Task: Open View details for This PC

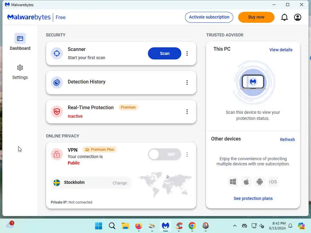Action: 281,50
